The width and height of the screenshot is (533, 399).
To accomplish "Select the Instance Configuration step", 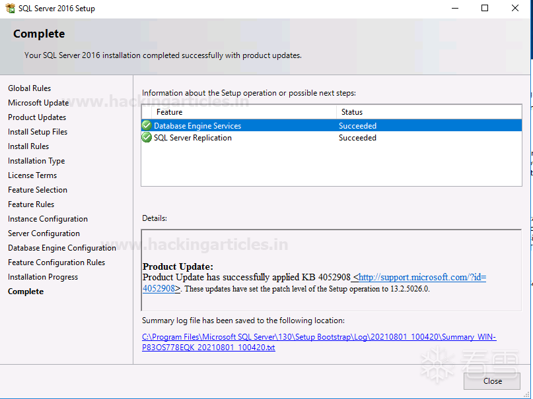I will 48,219.
